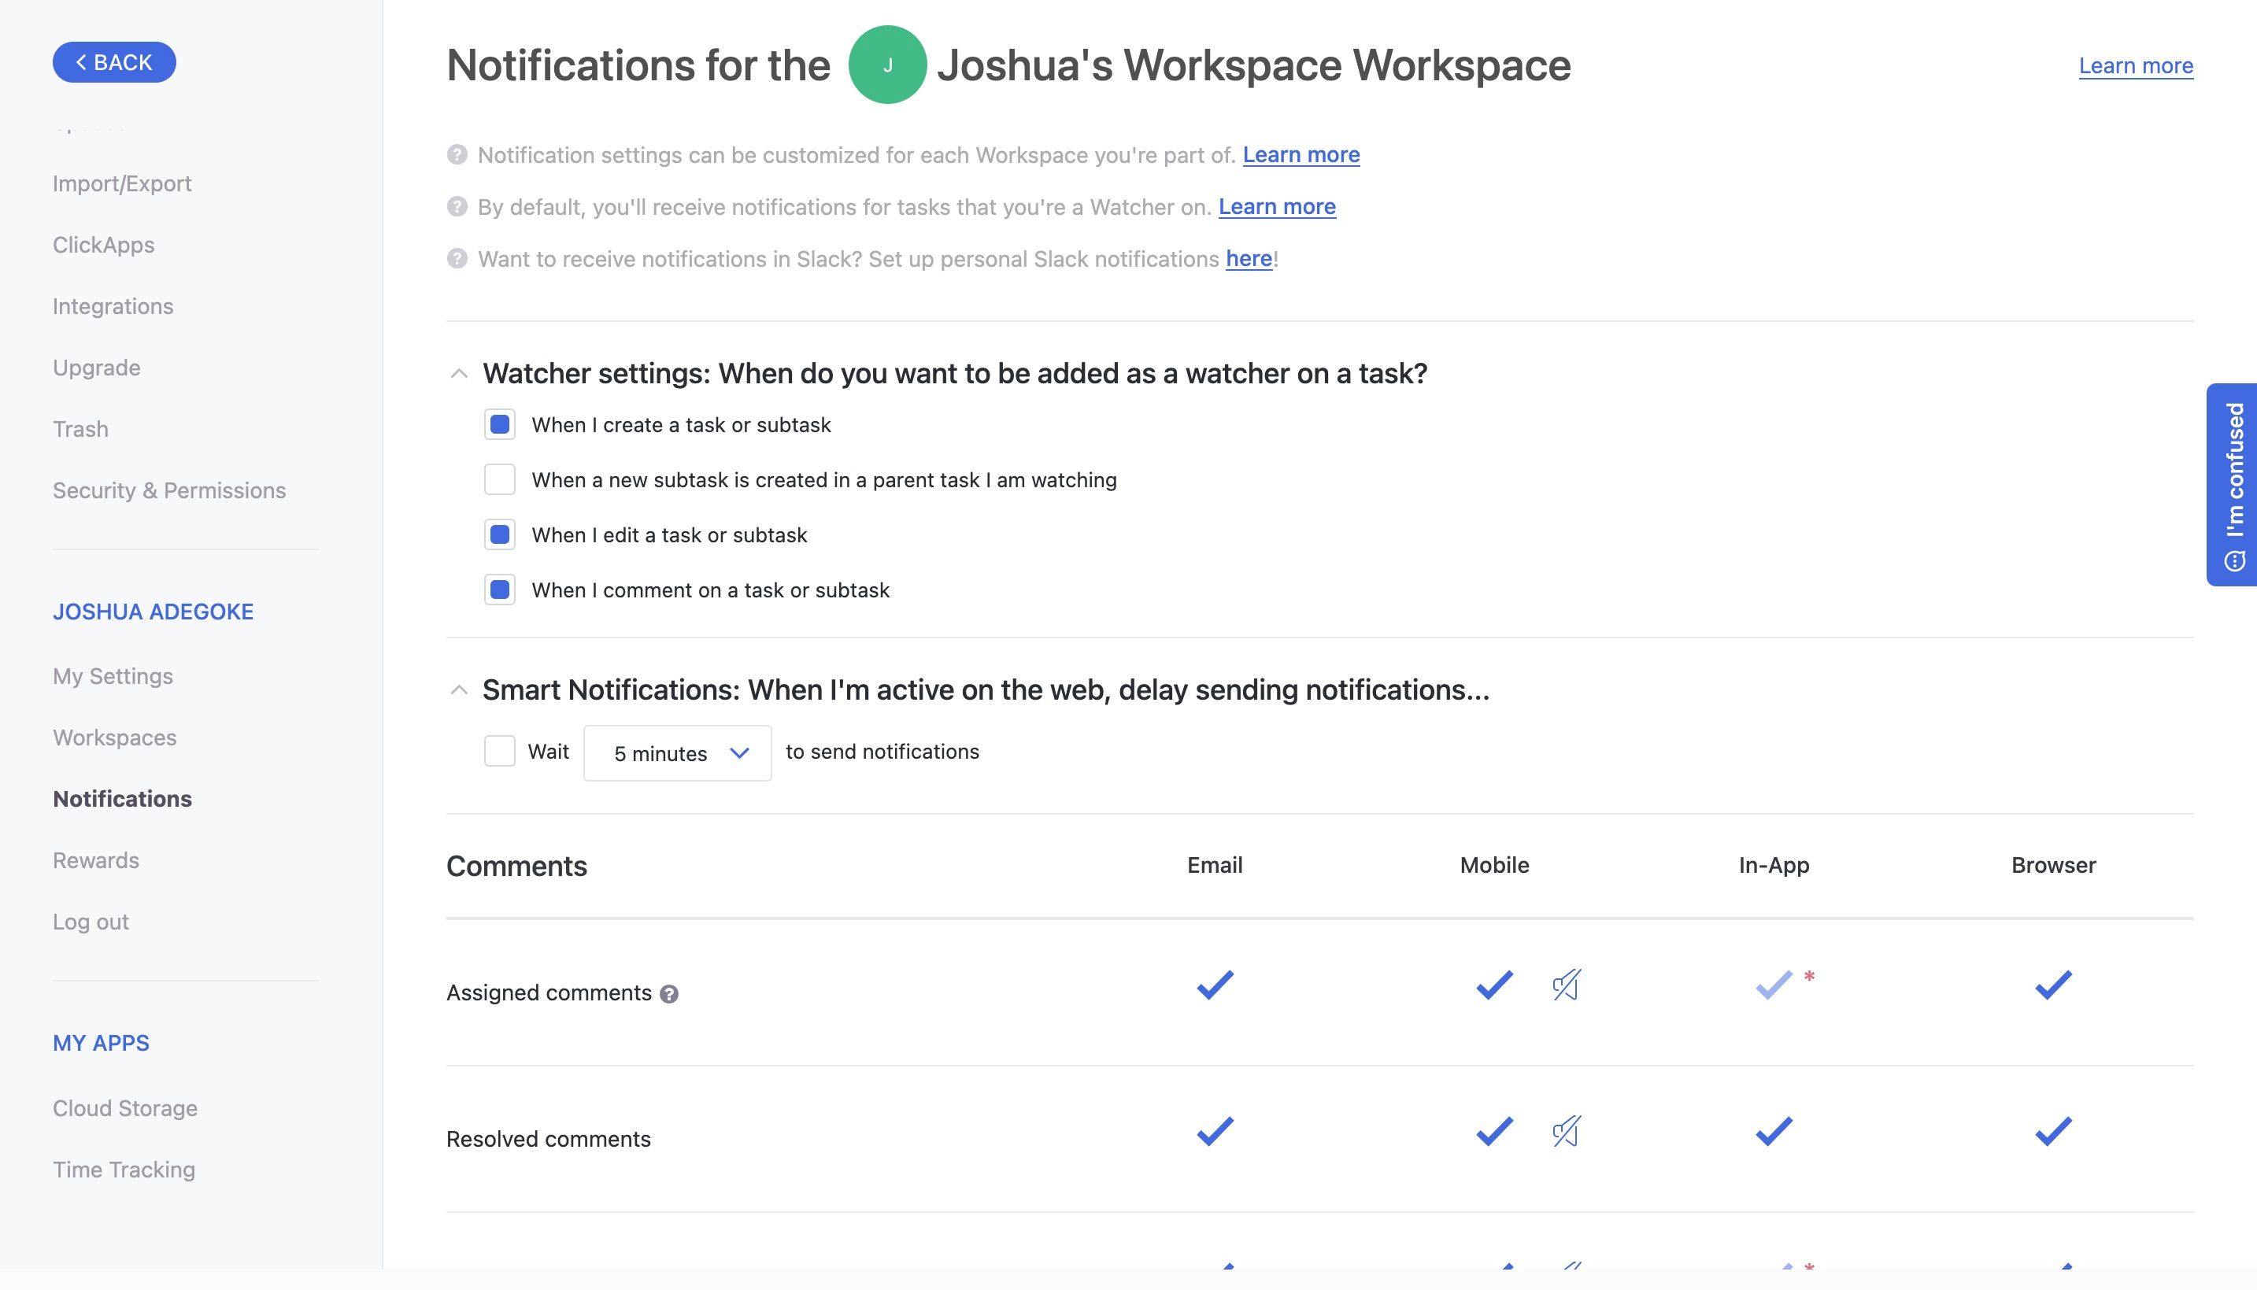Click the J avatar icon in the page header
The image size is (2257, 1290).
click(886, 64)
